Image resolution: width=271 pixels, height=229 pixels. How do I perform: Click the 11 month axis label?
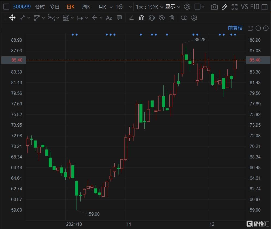(x=129, y=224)
